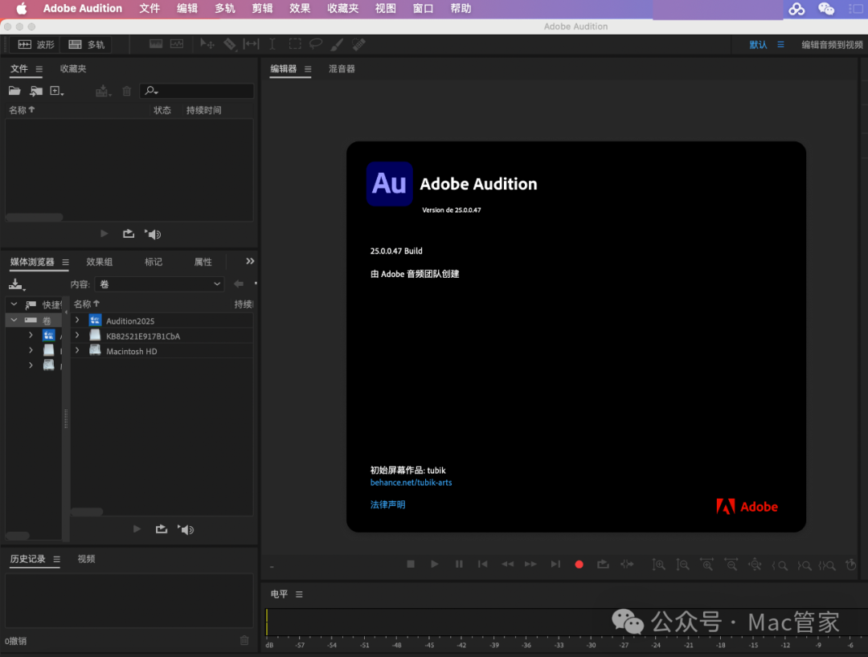The image size is (868, 657).
Task: Move playhead to previous marker
Action: (483, 564)
